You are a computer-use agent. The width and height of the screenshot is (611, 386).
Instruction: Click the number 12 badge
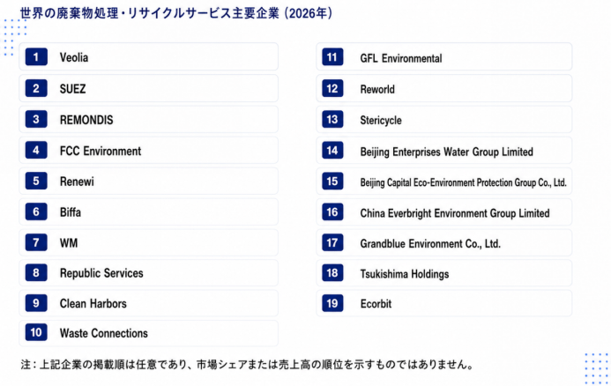click(x=332, y=88)
